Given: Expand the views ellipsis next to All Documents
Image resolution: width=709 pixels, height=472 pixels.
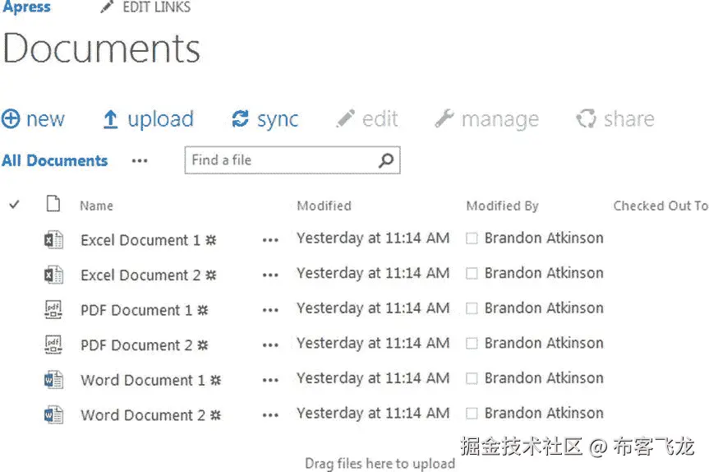Looking at the screenshot, I should coord(140,161).
